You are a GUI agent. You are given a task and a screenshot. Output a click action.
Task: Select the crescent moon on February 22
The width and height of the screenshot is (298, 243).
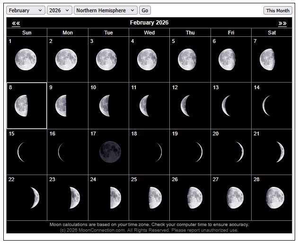click(x=34, y=198)
